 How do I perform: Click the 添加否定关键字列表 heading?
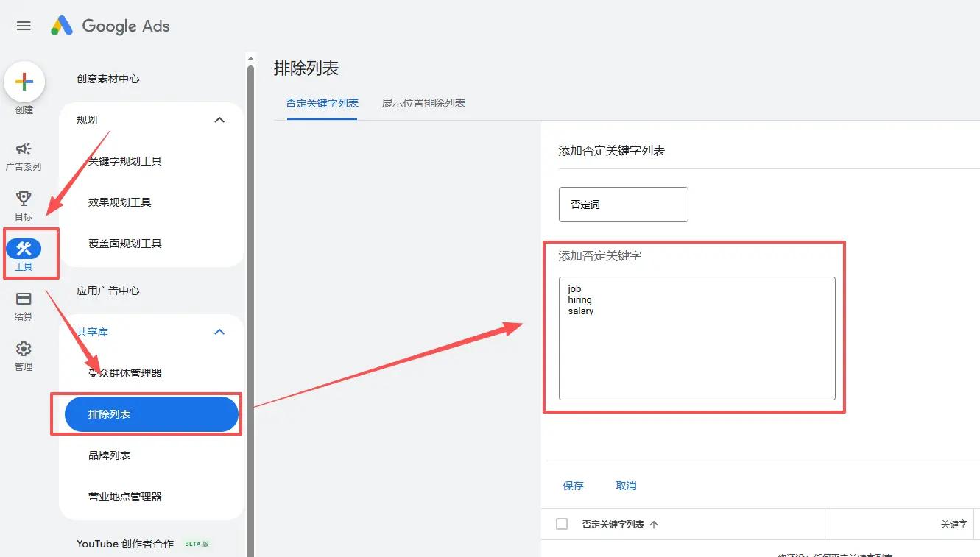tap(612, 151)
